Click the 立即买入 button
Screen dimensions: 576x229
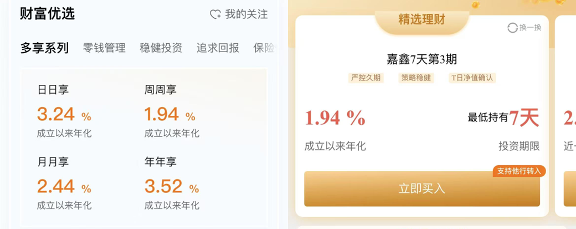click(x=422, y=189)
